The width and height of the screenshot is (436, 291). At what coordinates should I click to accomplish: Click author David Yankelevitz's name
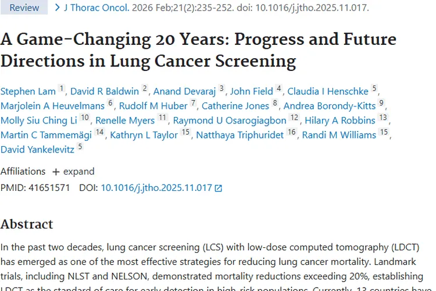click(38, 150)
